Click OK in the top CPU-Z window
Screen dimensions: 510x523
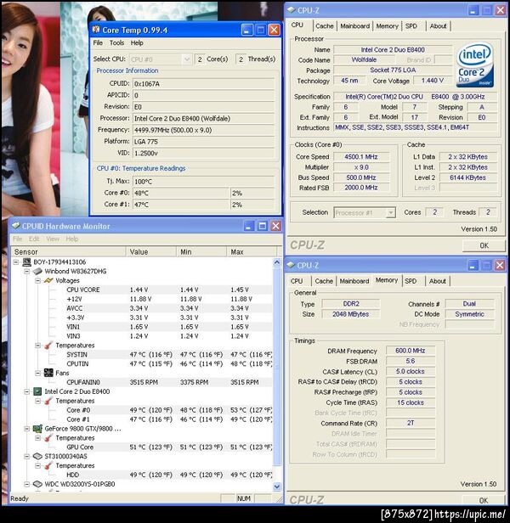(484, 245)
